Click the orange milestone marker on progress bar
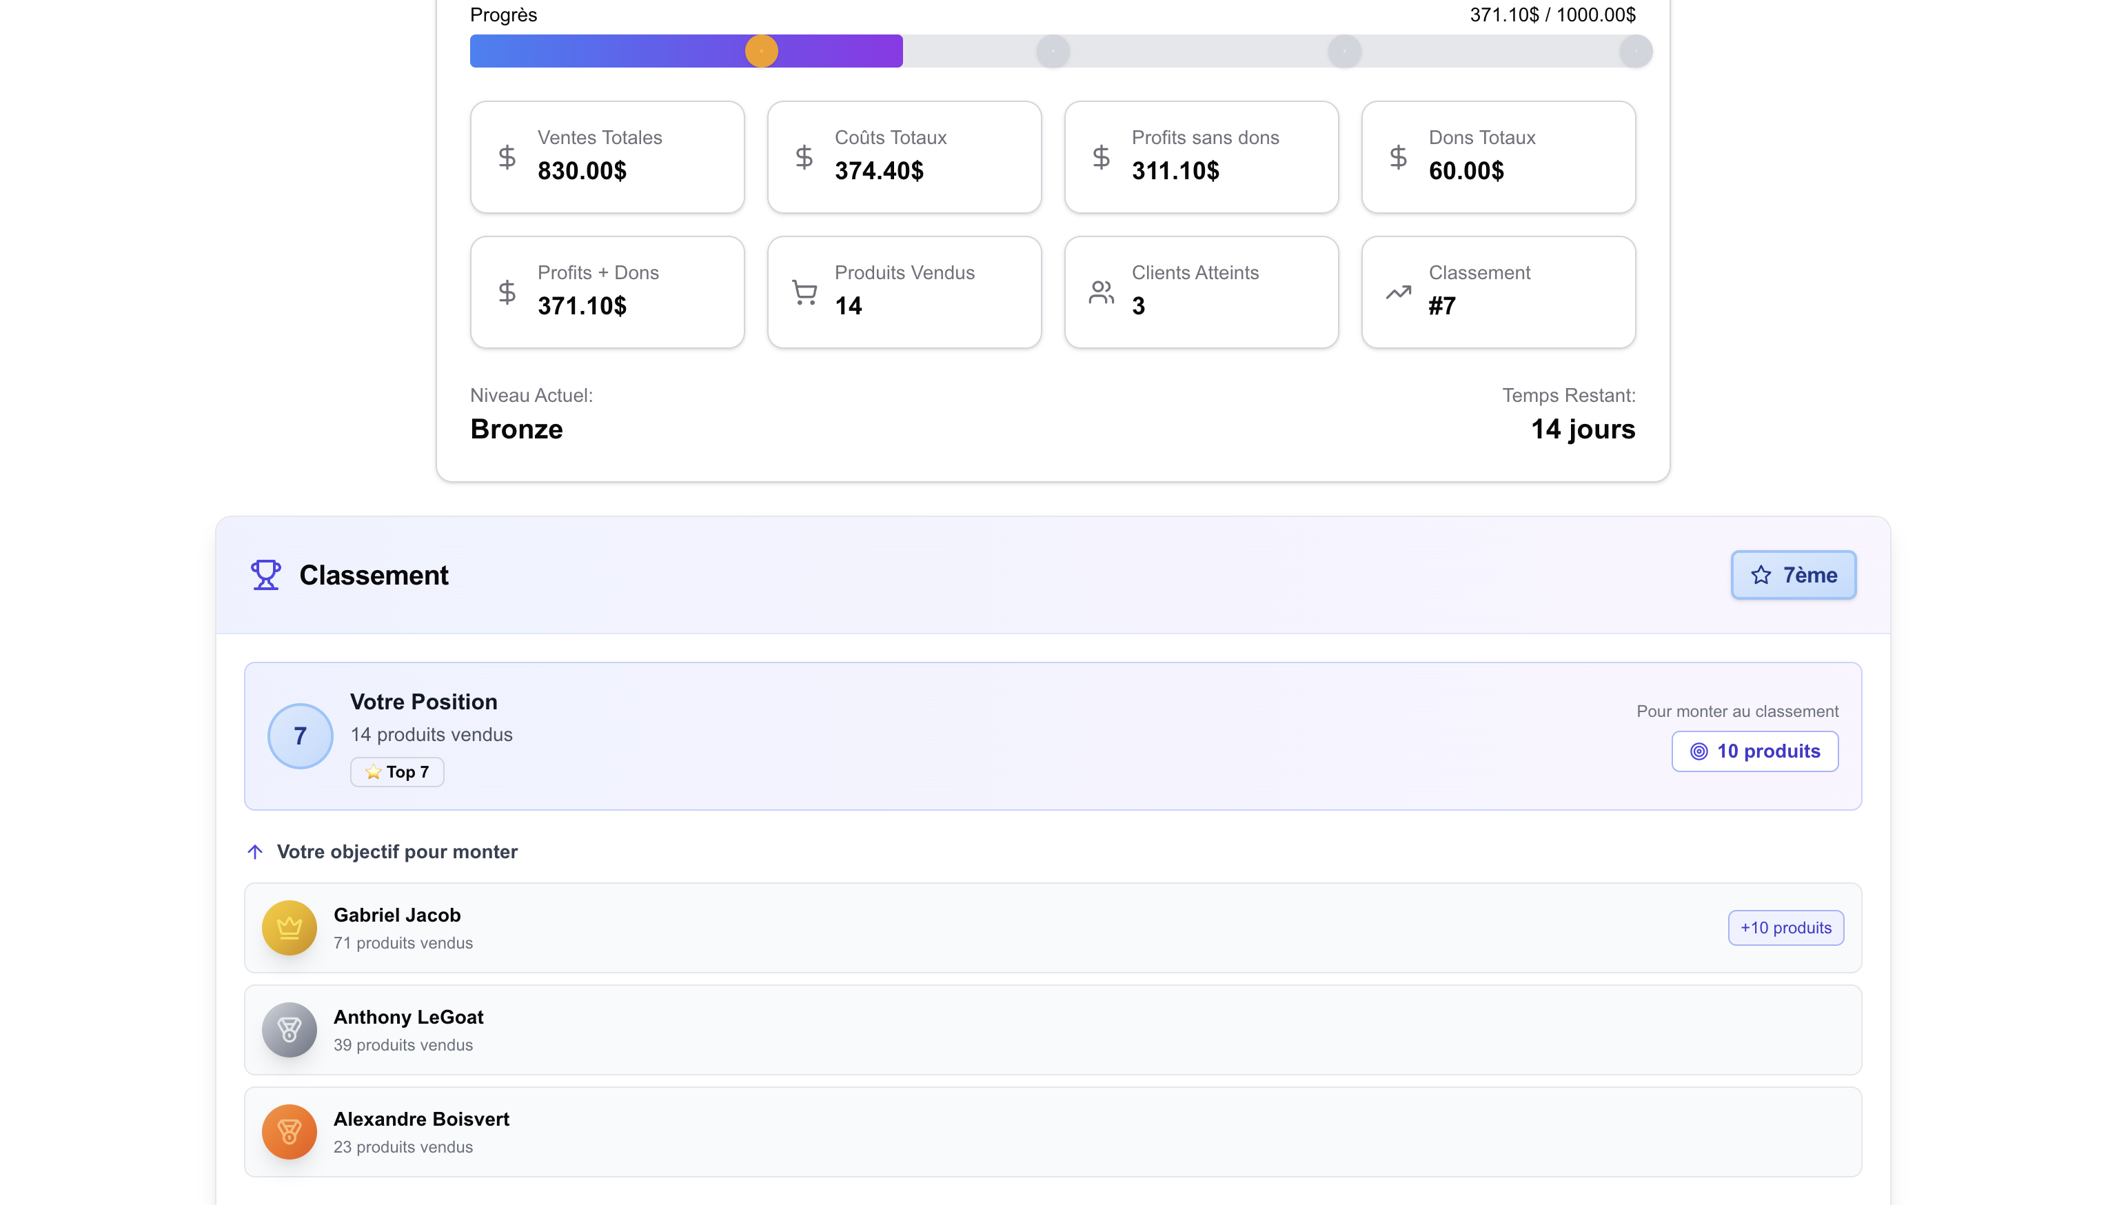Screen dimensions: 2119x1205 click(760, 50)
